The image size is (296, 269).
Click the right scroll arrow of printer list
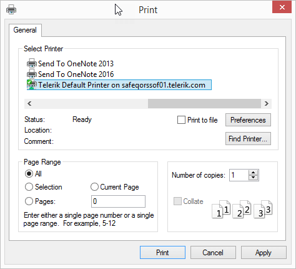point(267,103)
